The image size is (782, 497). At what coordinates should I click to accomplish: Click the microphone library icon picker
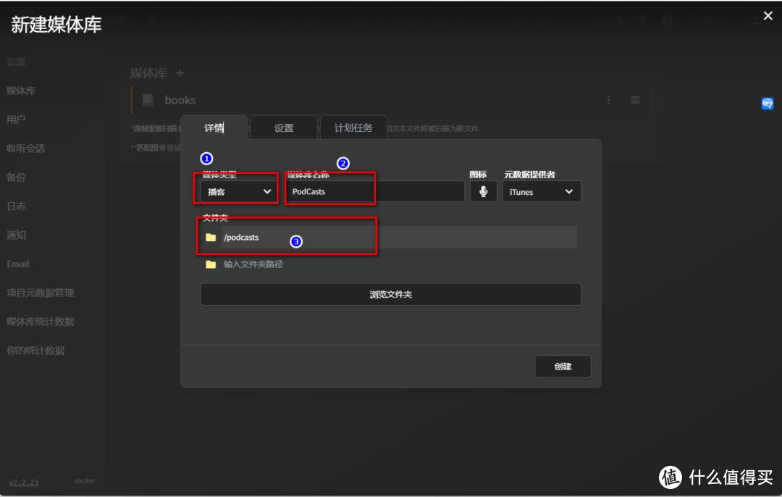pos(483,191)
